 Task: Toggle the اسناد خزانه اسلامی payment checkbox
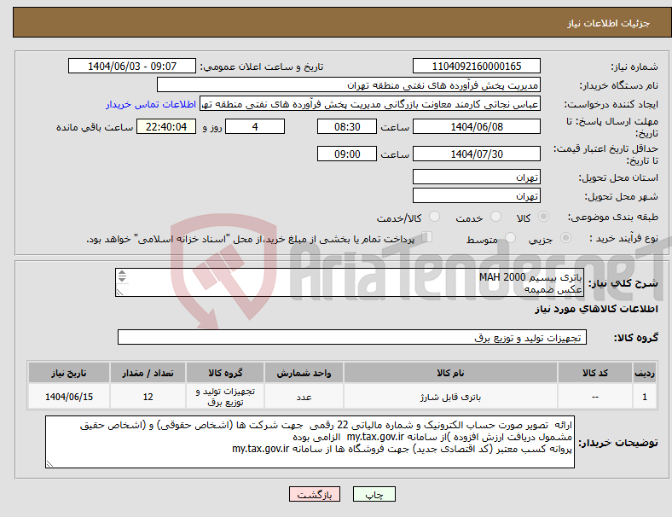[x=427, y=237]
